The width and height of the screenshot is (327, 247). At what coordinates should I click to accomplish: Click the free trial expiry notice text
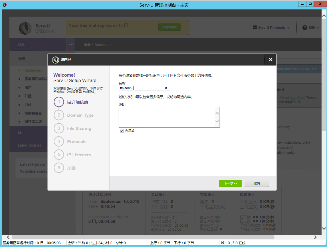pyautogui.click(x=98, y=25)
